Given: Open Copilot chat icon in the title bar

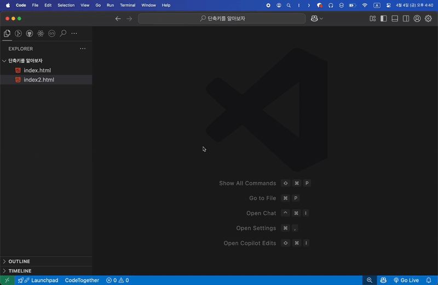Looking at the screenshot, I should point(314,19).
